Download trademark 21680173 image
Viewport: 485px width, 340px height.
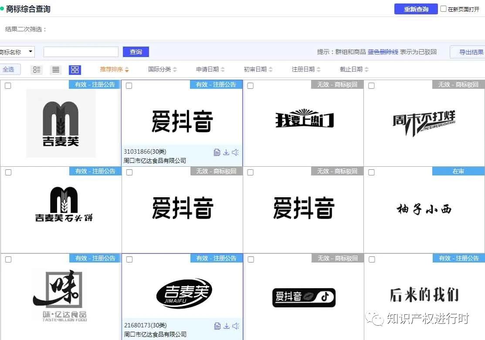[227, 326]
